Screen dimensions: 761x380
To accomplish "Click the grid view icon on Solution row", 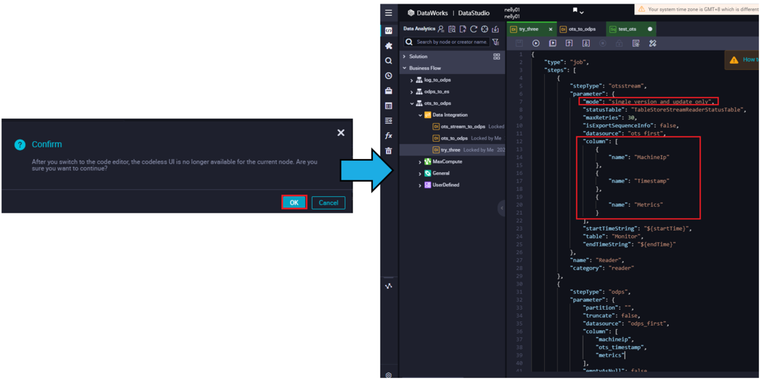I will coord(497,56).
